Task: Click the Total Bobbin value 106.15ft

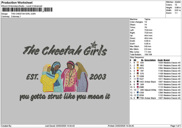Action: pyautogui.click(x=148, y=55)
